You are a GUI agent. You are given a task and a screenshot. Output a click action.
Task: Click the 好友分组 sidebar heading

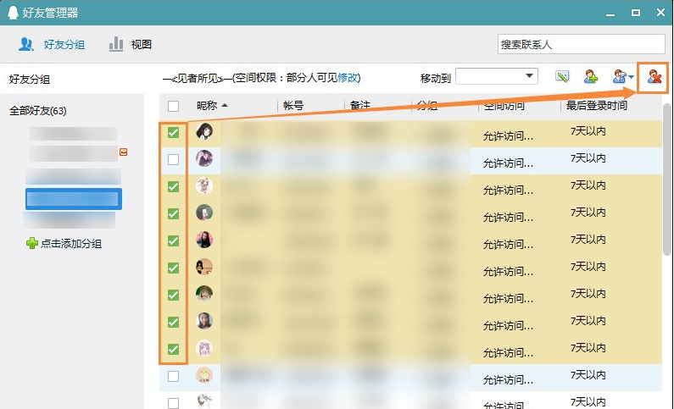pyautogui.click(x=29, y=80)
